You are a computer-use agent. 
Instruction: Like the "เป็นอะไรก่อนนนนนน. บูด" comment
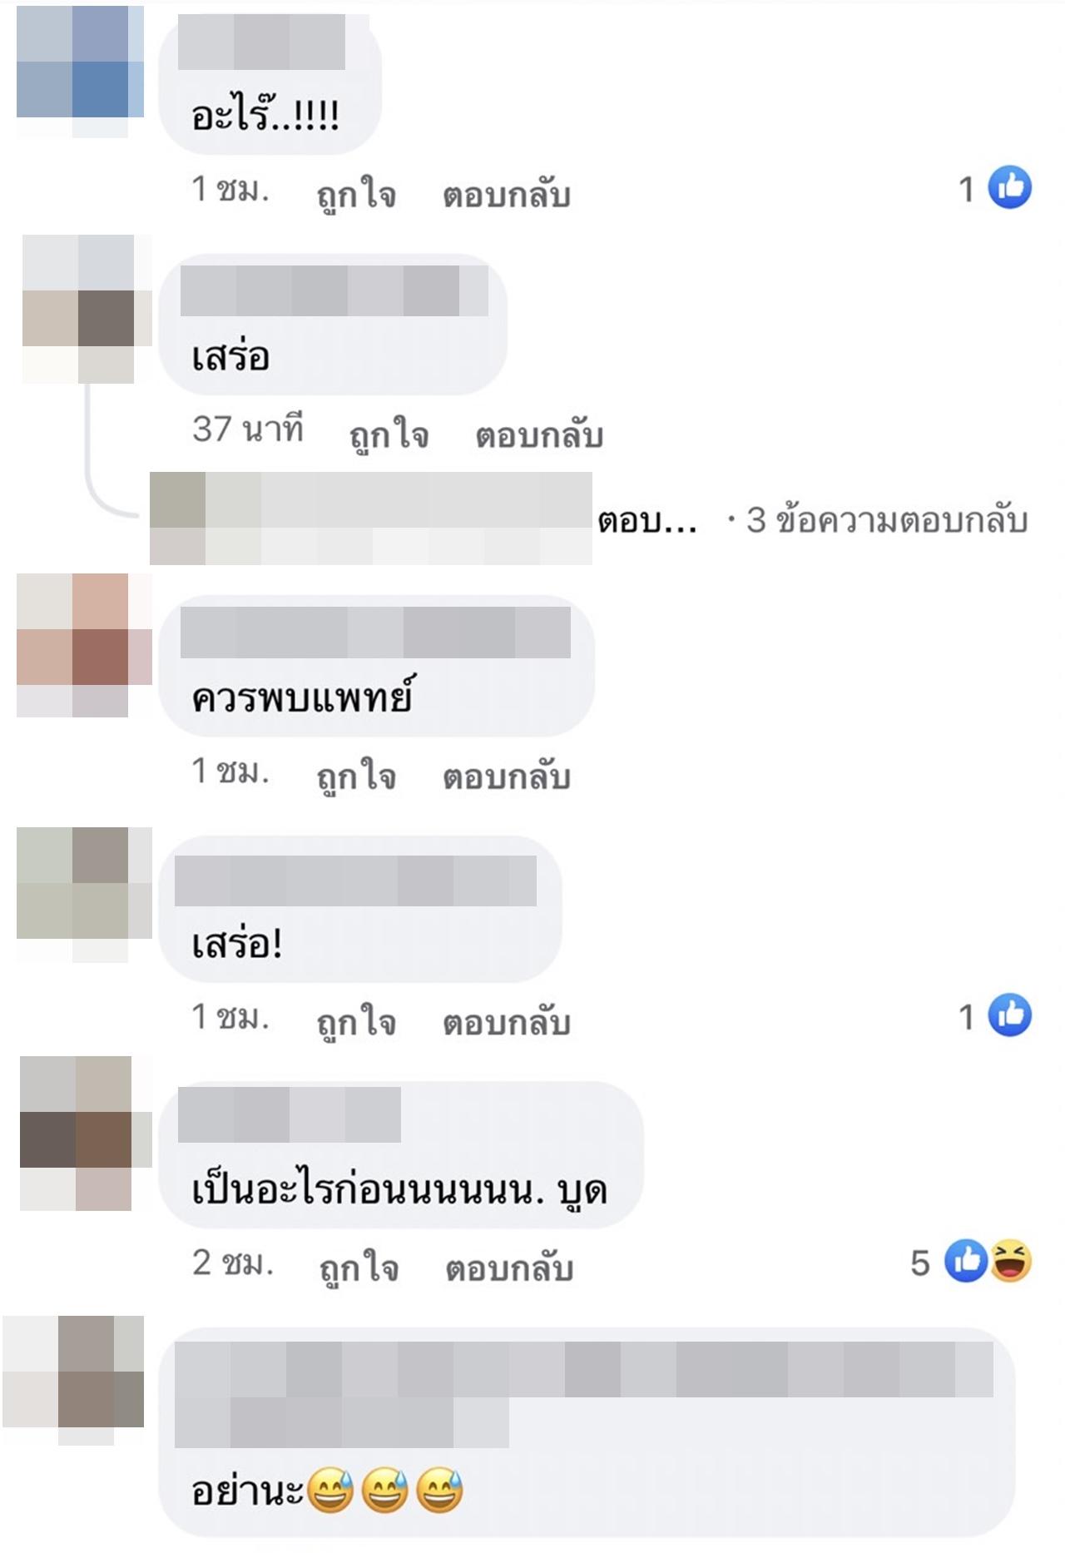click(x=359, y=1268)
